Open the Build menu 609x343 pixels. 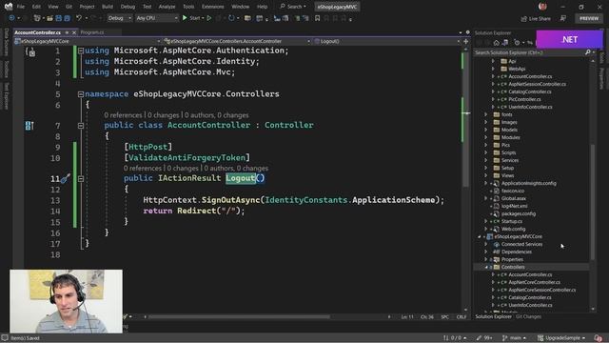(x=108, y=7)
